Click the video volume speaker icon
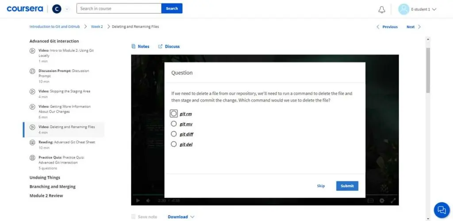Screen dimensions: 453x221 point(148,201)
